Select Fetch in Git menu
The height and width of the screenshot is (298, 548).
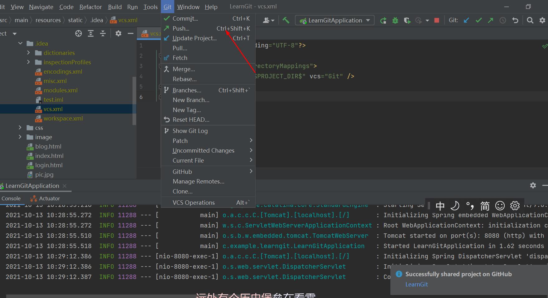tap(208, 58)
